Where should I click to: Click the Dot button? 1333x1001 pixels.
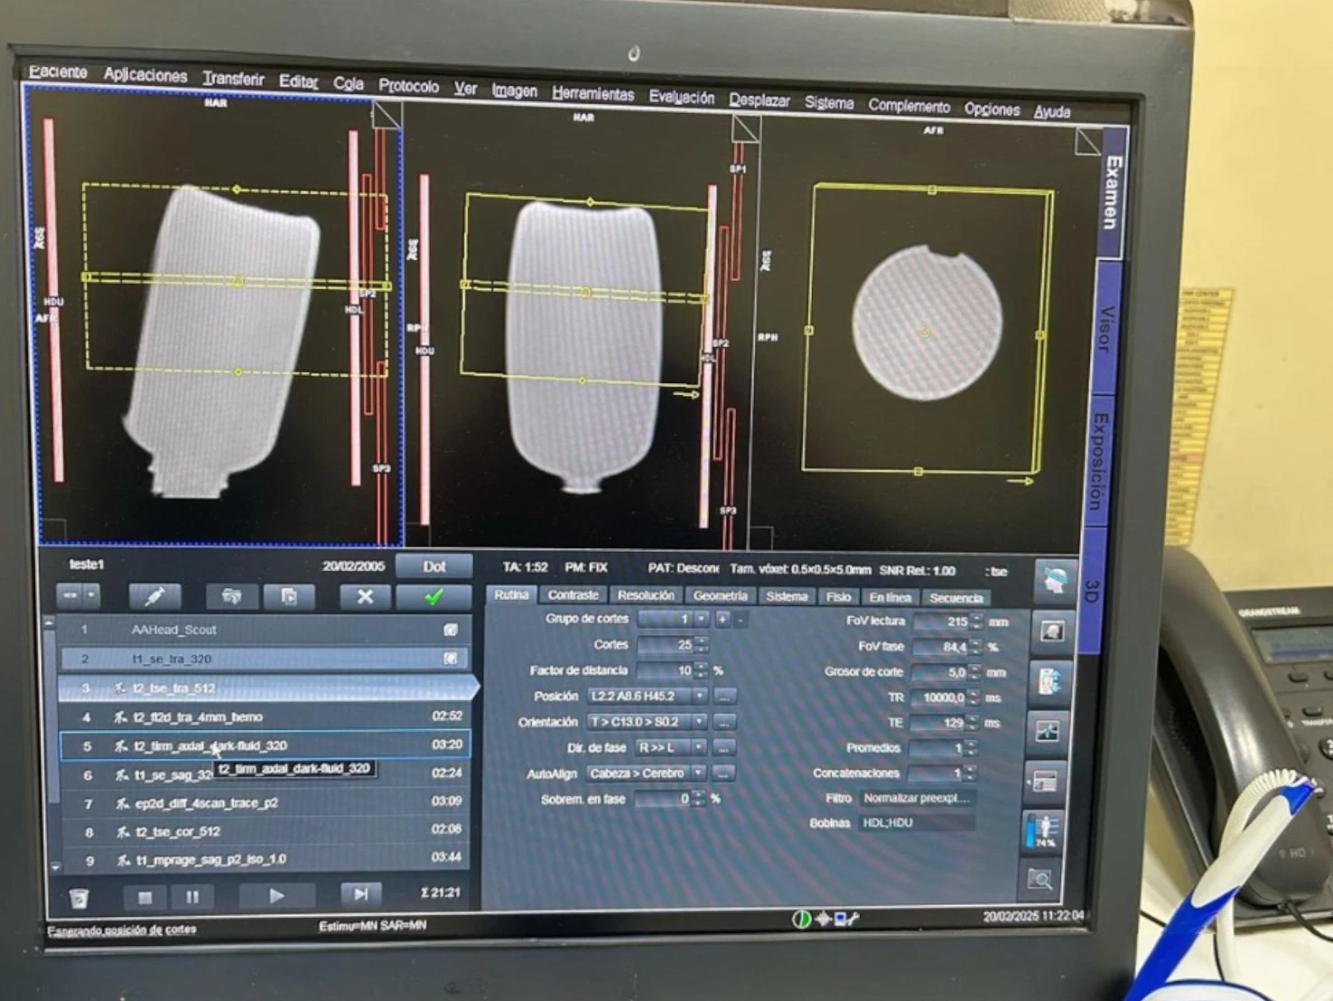(x=434, y=566)
